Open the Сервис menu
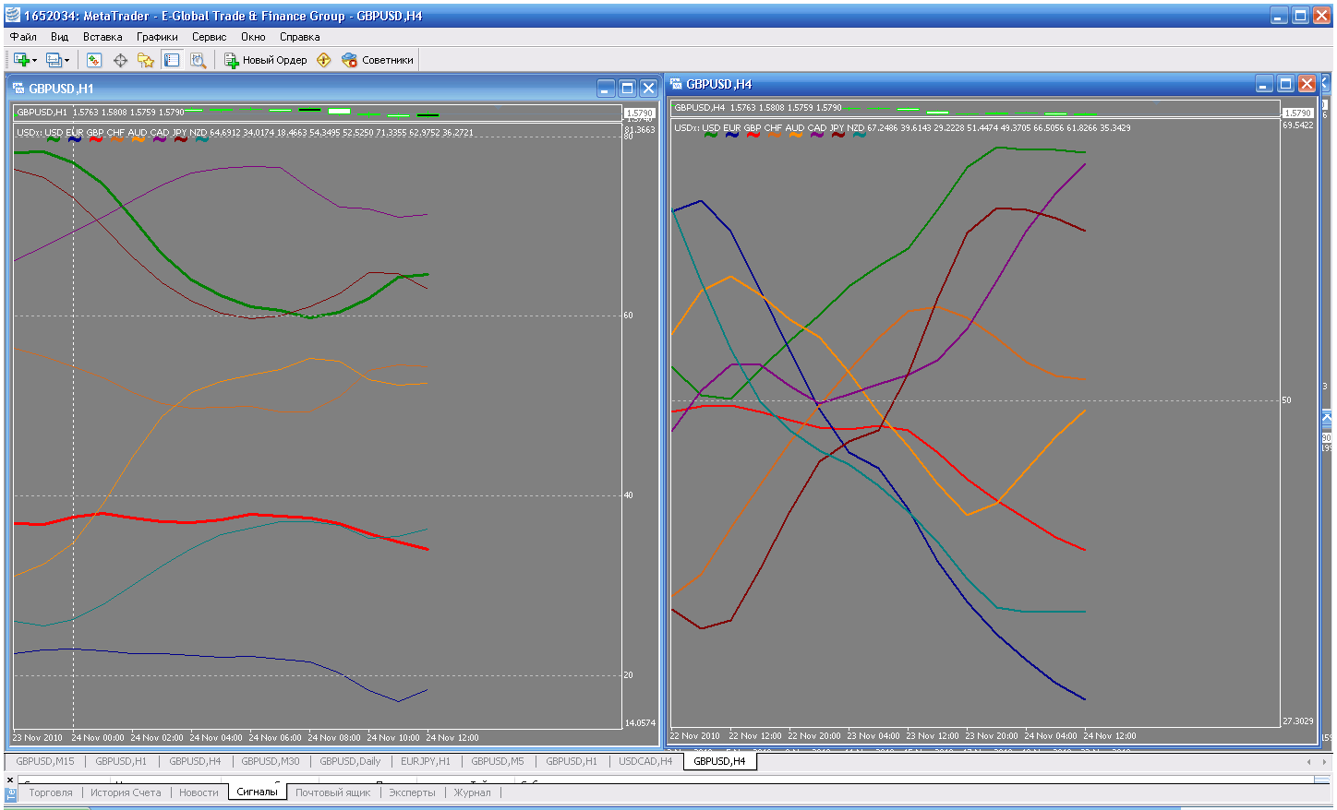Screen dimensions: 1337x810 click(210, 37)
